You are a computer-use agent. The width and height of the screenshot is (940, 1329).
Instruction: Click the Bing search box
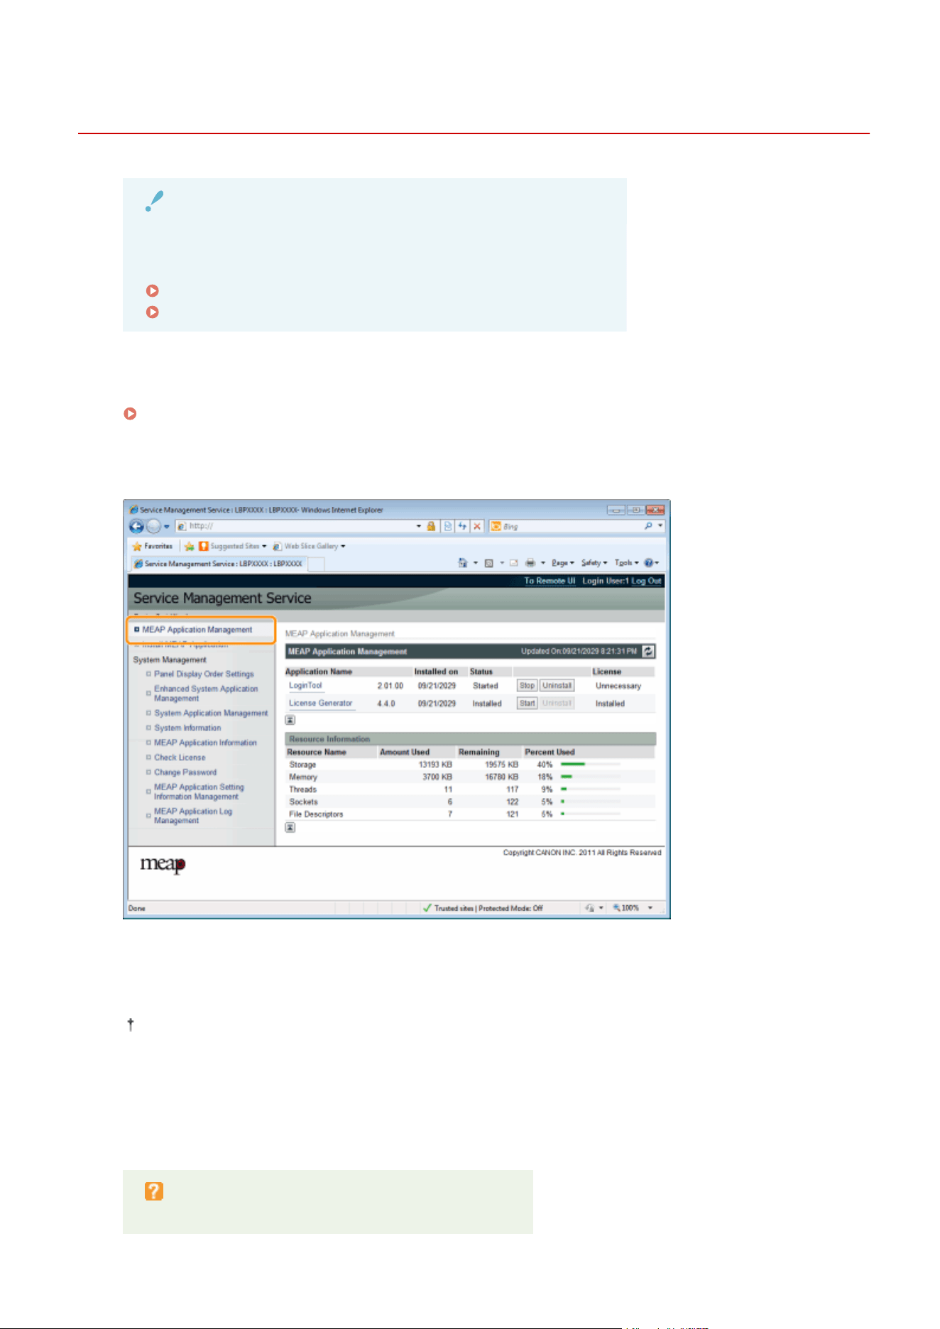click(x=572, y=526)
